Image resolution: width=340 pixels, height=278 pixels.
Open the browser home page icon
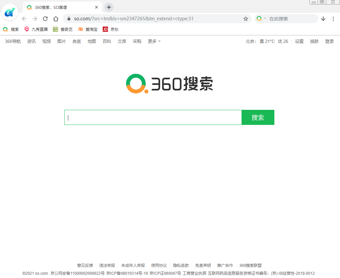point(55,19)
